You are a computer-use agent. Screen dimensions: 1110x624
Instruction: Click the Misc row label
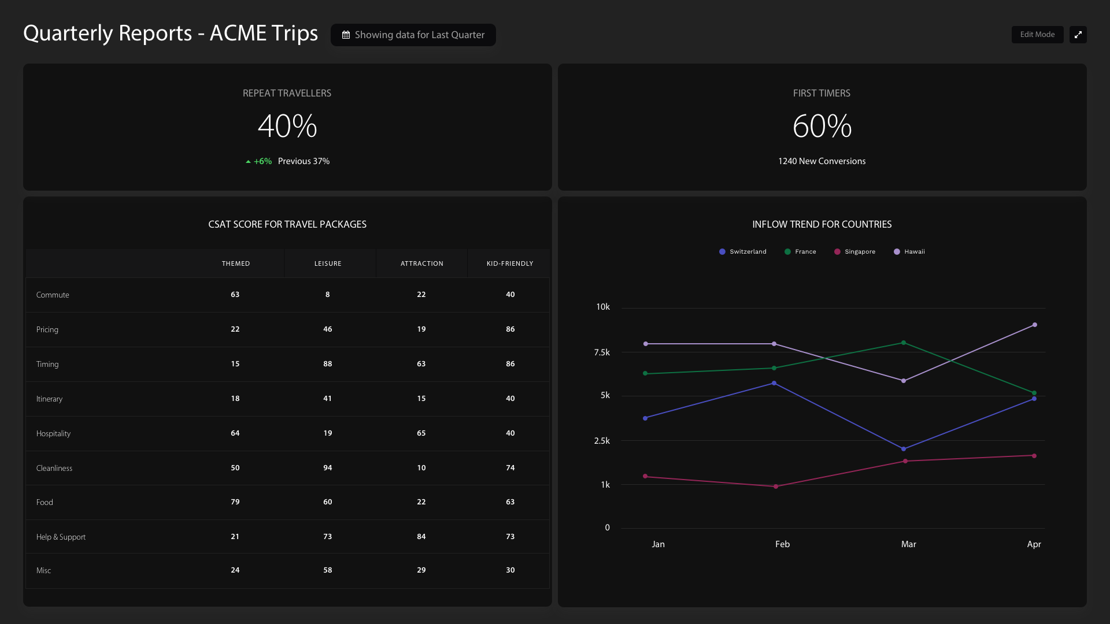coord(43,571)
